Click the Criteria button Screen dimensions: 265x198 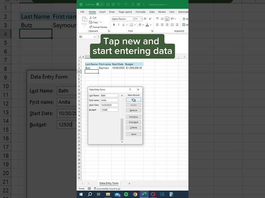(x=133, y=127)
